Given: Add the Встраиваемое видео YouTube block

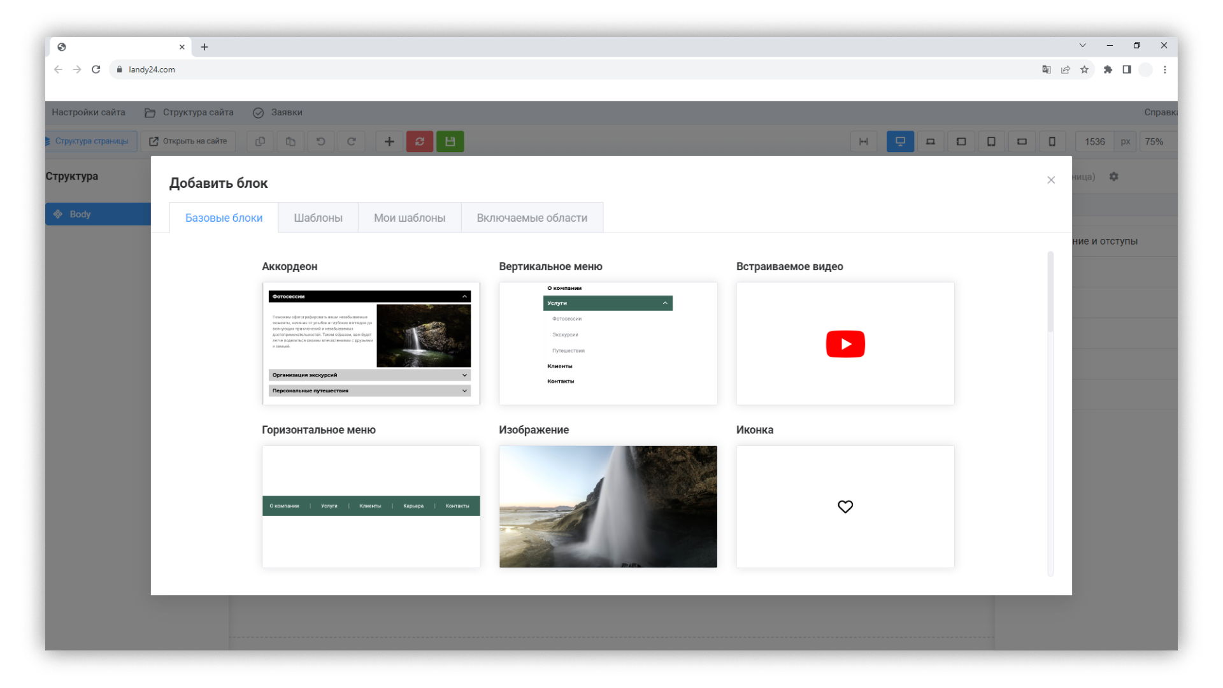Looking at the screenshot, I should [845, 343].
